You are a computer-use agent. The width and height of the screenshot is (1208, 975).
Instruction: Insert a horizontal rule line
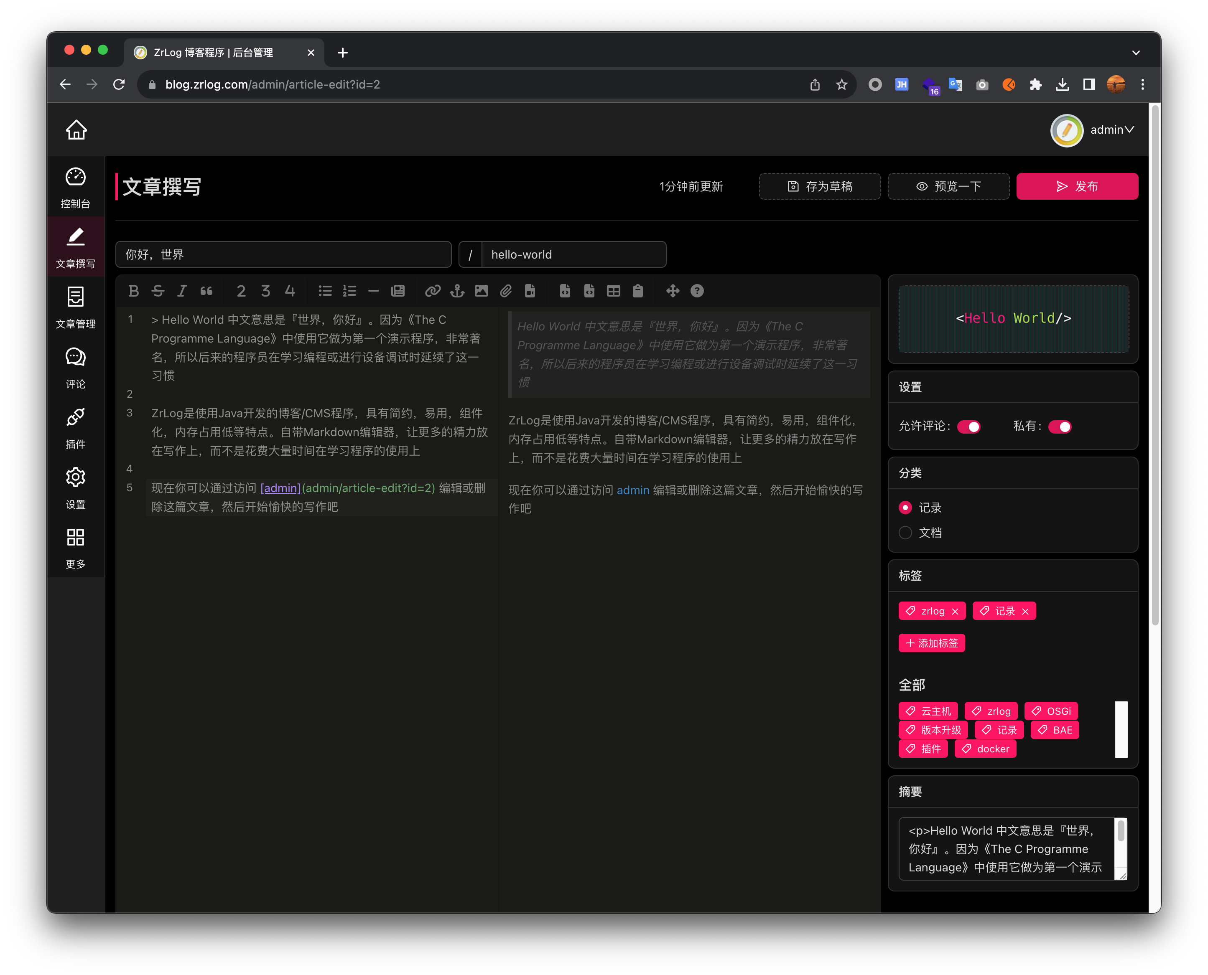(374, 291)
